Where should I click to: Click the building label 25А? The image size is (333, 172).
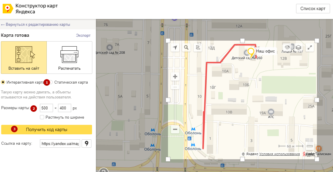point(311,106)
